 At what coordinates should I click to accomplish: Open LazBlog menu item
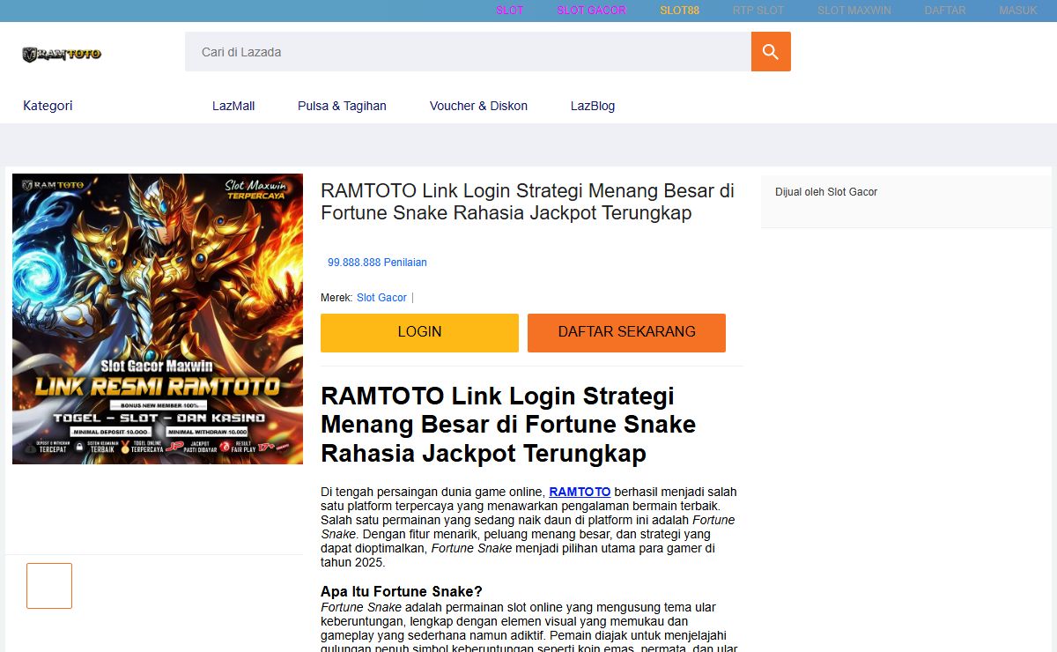(x=593, y=106)
